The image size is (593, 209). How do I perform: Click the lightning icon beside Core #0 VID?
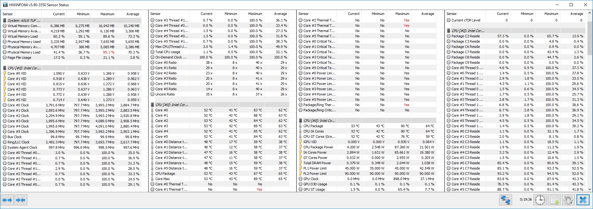(x=5, y=73)
